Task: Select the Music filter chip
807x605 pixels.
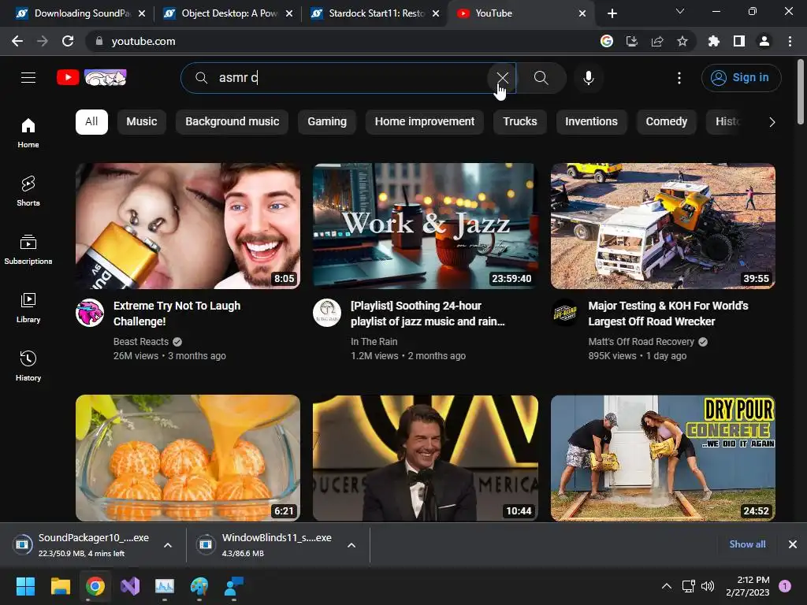Action: pos(142,122)
